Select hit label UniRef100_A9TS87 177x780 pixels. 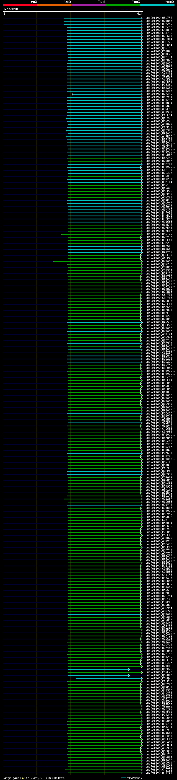[x=159, y=112]
